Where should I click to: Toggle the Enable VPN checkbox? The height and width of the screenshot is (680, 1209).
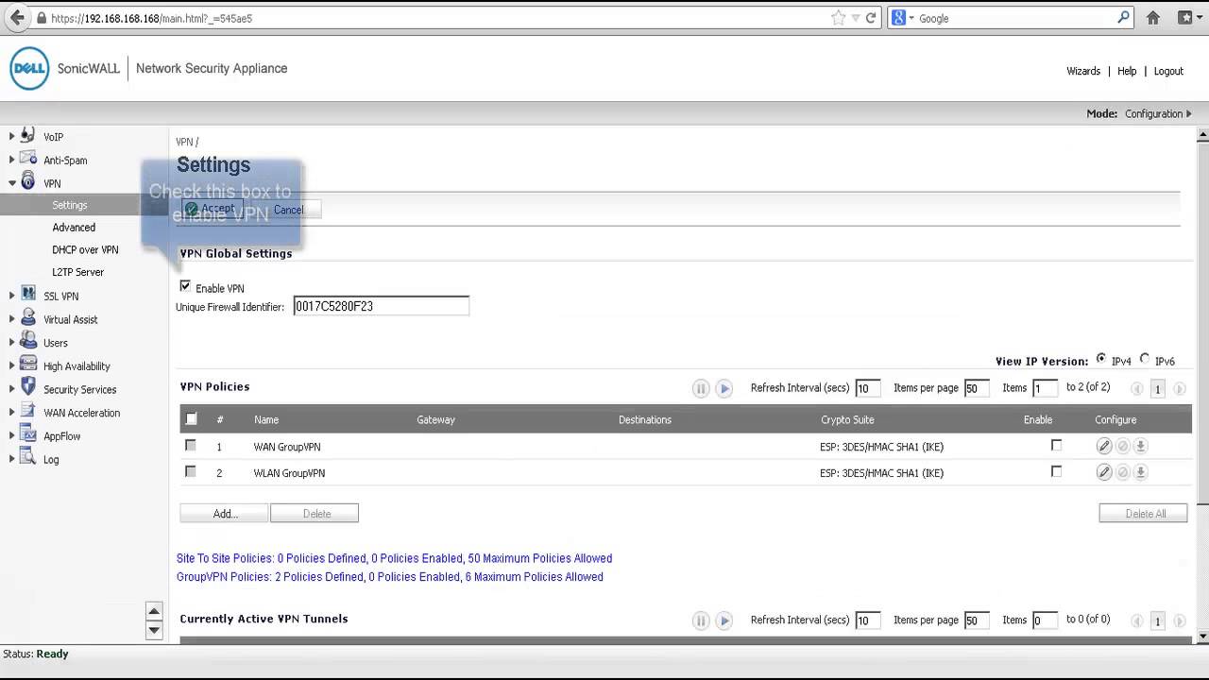185,286
